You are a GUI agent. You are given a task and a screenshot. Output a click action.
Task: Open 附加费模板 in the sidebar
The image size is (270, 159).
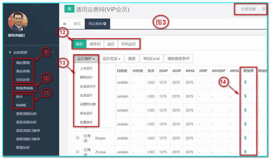(x=25, y=88)
